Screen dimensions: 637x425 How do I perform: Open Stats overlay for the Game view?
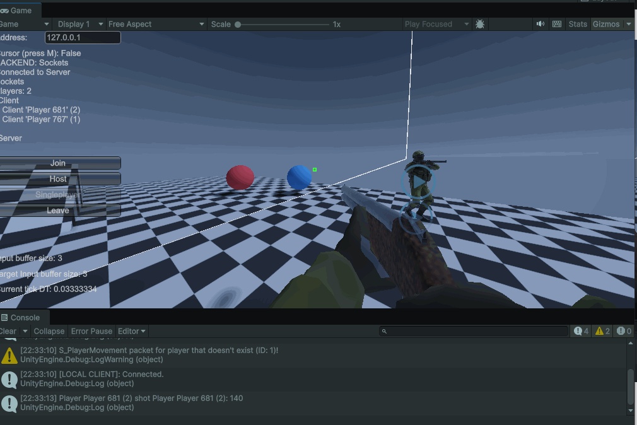[x=578, y=24]
